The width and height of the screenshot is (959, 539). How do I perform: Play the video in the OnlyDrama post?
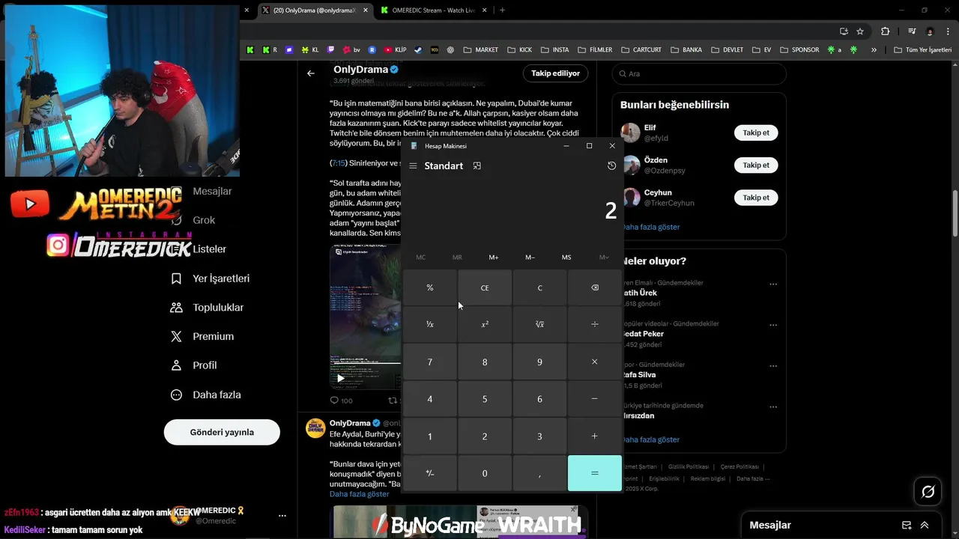341,378
